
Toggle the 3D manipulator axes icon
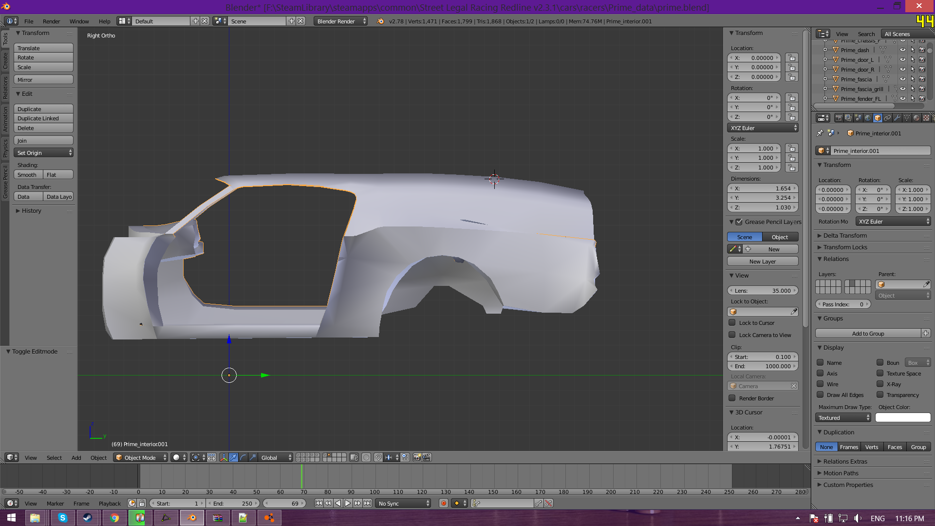[224, 457]
